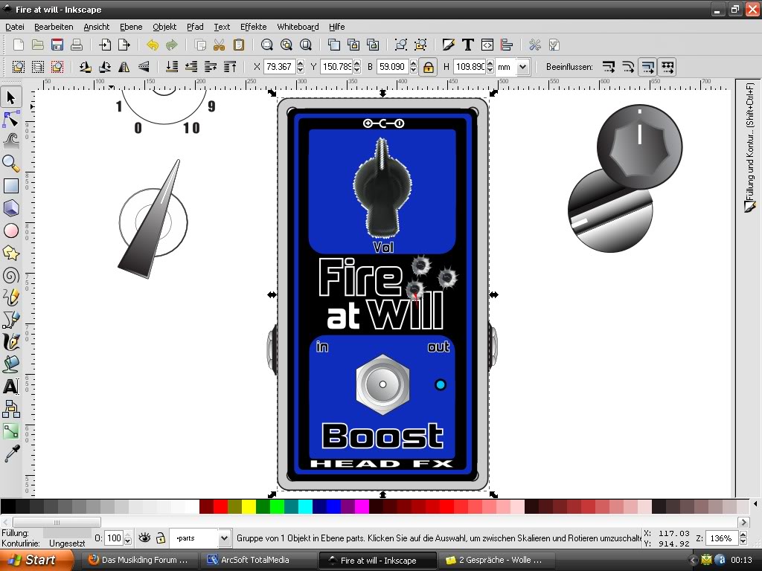Increase the width B stepper
Image resolution: width=762 pixels, height=571 pixels.
coord(413,63)
